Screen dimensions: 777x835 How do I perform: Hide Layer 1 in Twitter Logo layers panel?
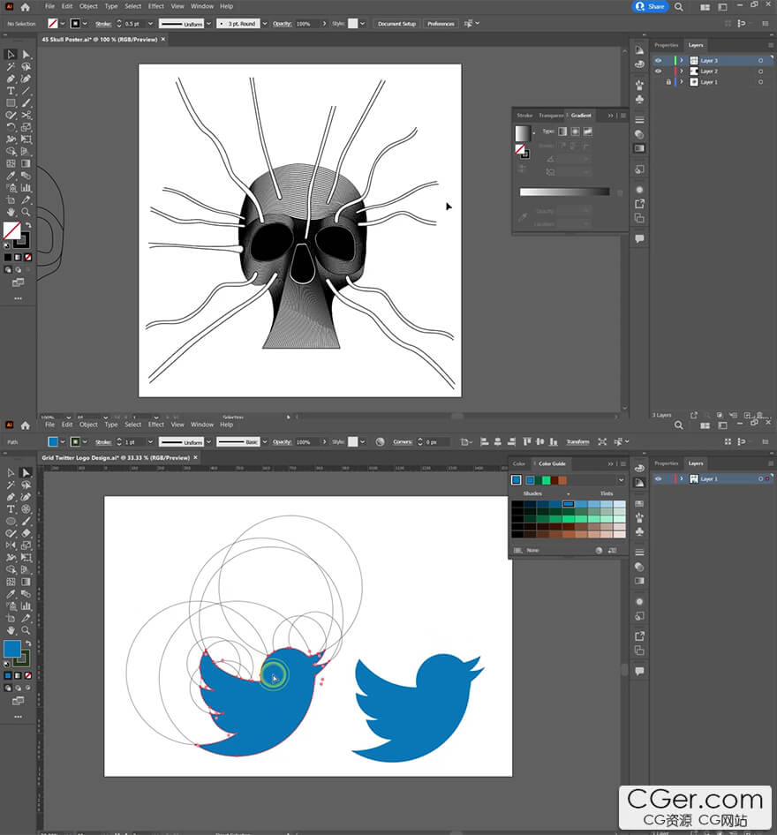(658, 479)
